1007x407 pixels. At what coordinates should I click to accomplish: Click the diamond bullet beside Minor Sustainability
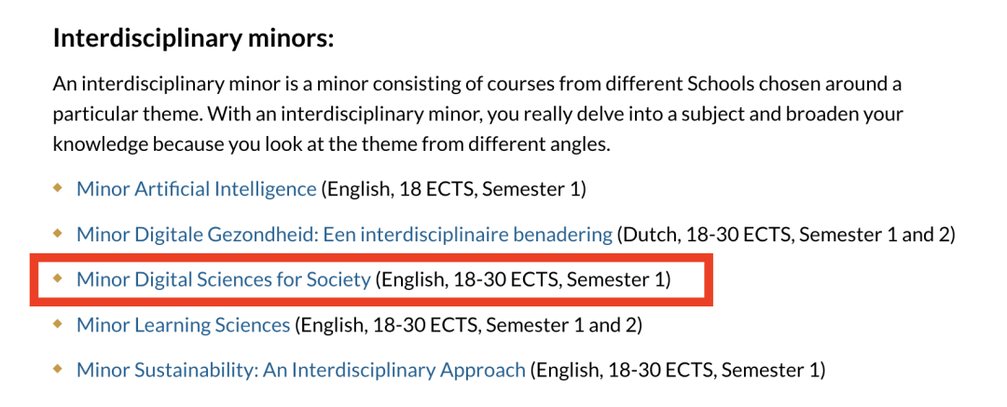click(x=58, y=369)
